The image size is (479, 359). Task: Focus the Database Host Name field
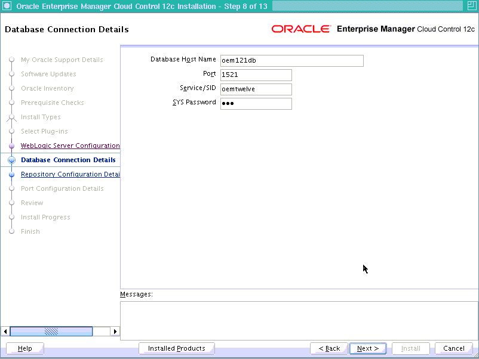[291, 61]
